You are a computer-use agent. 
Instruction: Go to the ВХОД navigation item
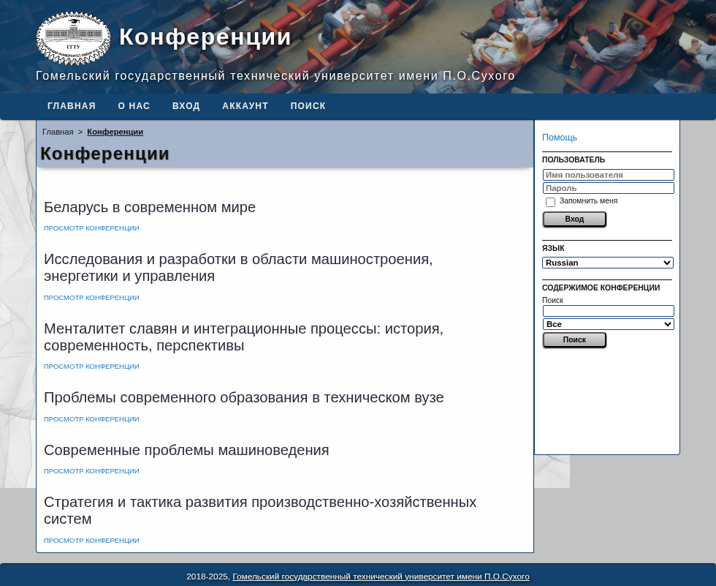(x=186, y=106)
